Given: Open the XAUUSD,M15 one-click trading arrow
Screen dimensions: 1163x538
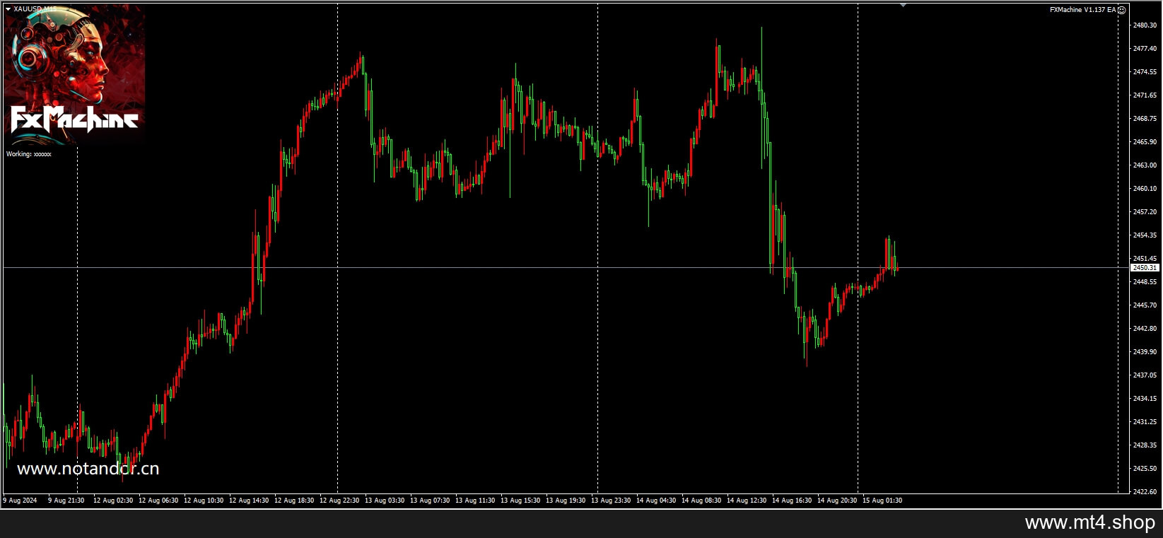Looking at the screenshot, I should point(8,9).
